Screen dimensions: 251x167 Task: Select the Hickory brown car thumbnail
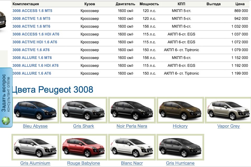coord(180,110)
